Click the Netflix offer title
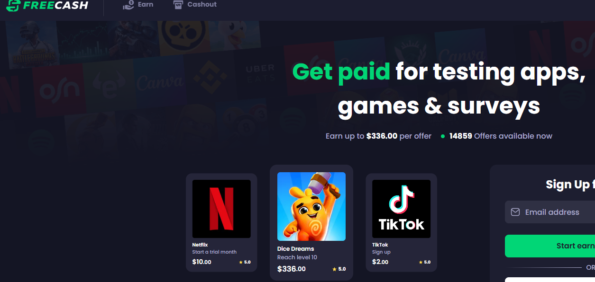Image resolution: width=595 pixels, height=282 pixels. [200, 245]
